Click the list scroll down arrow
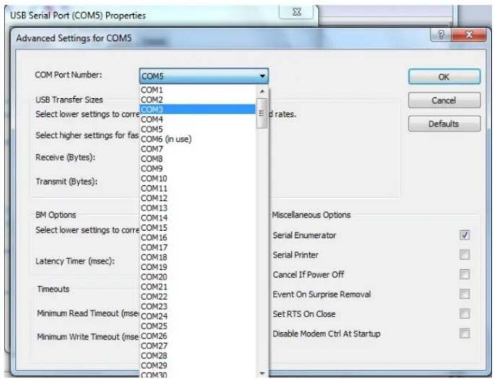Screen dimensions: 494x379 pyautogui.click(x=262, y=374)
